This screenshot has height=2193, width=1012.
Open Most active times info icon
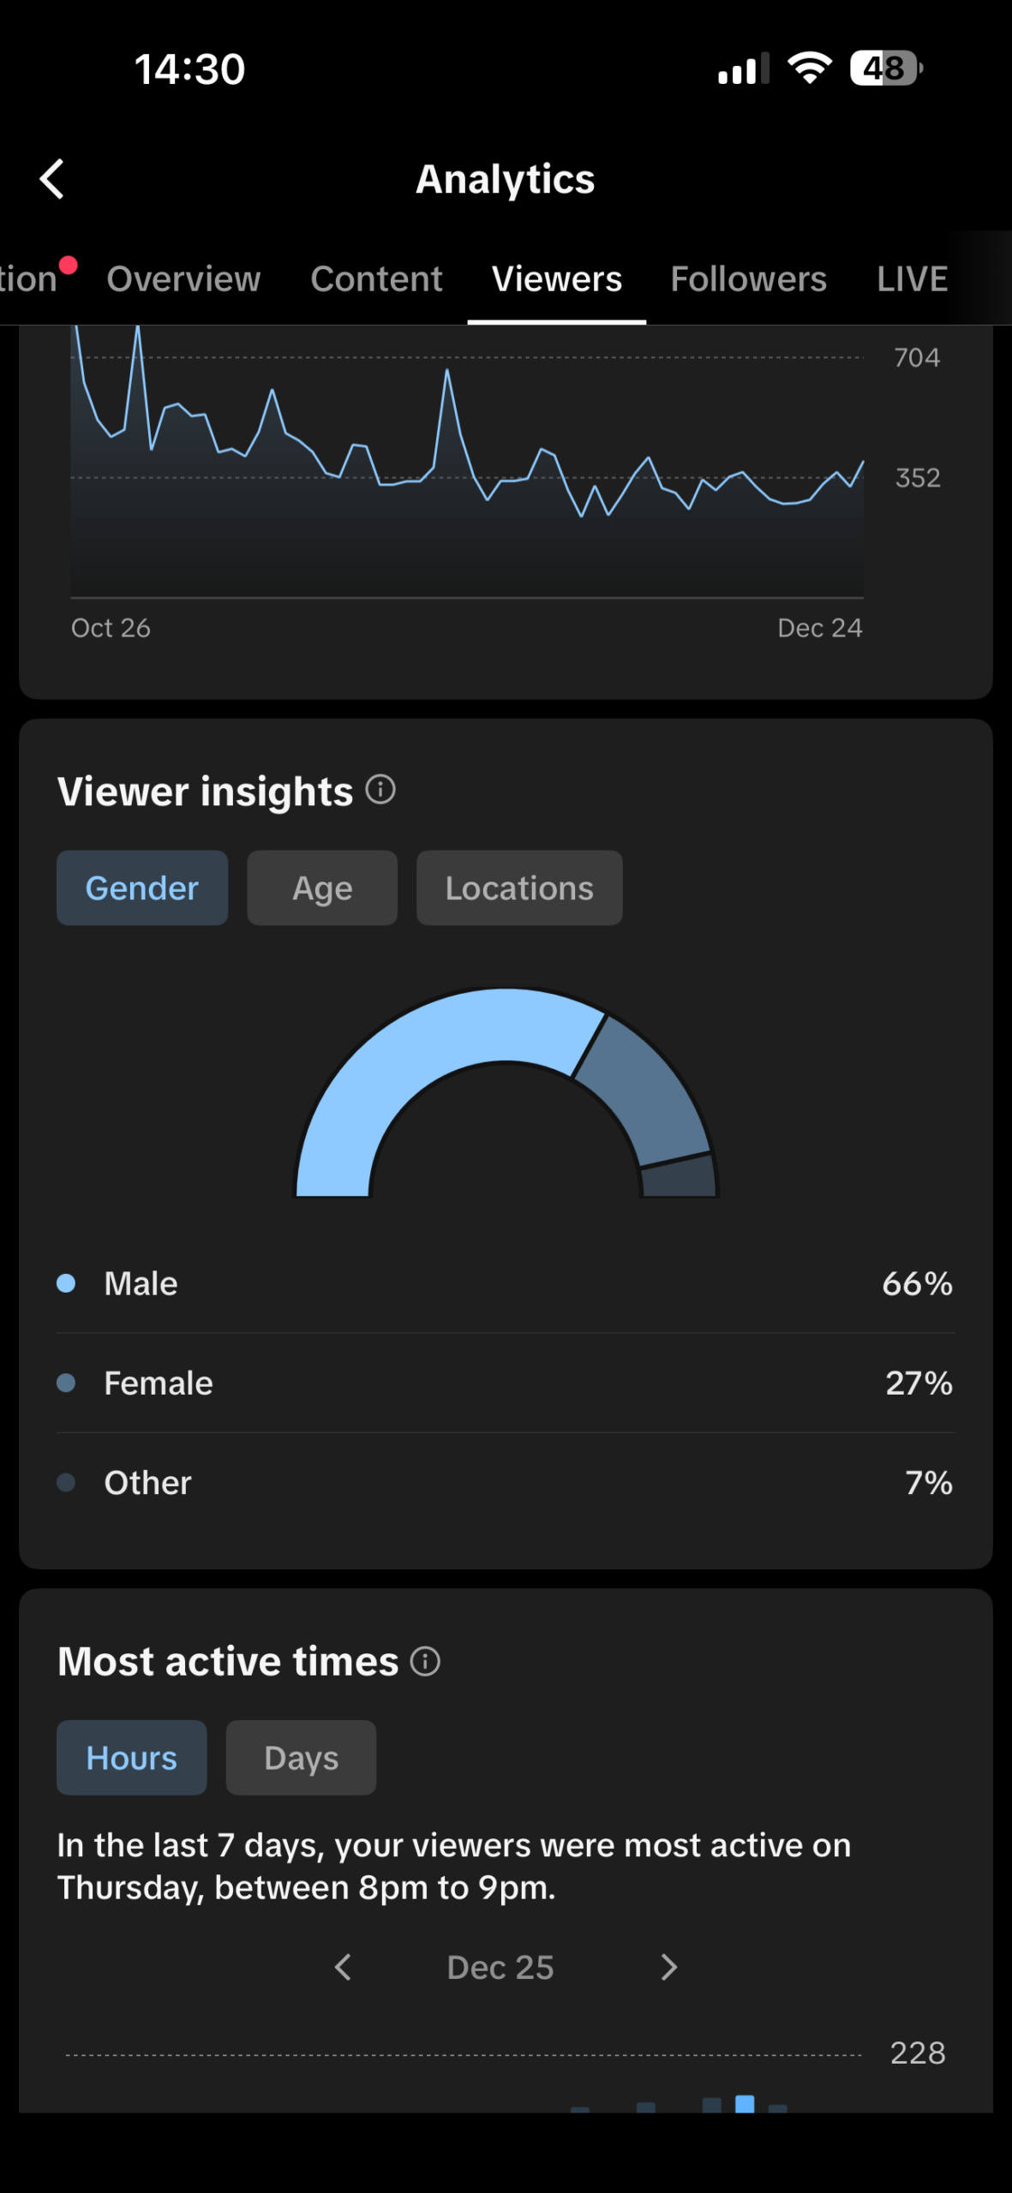pos(425,1661)
